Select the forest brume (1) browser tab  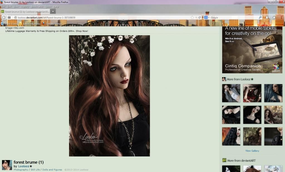[25, 11]
